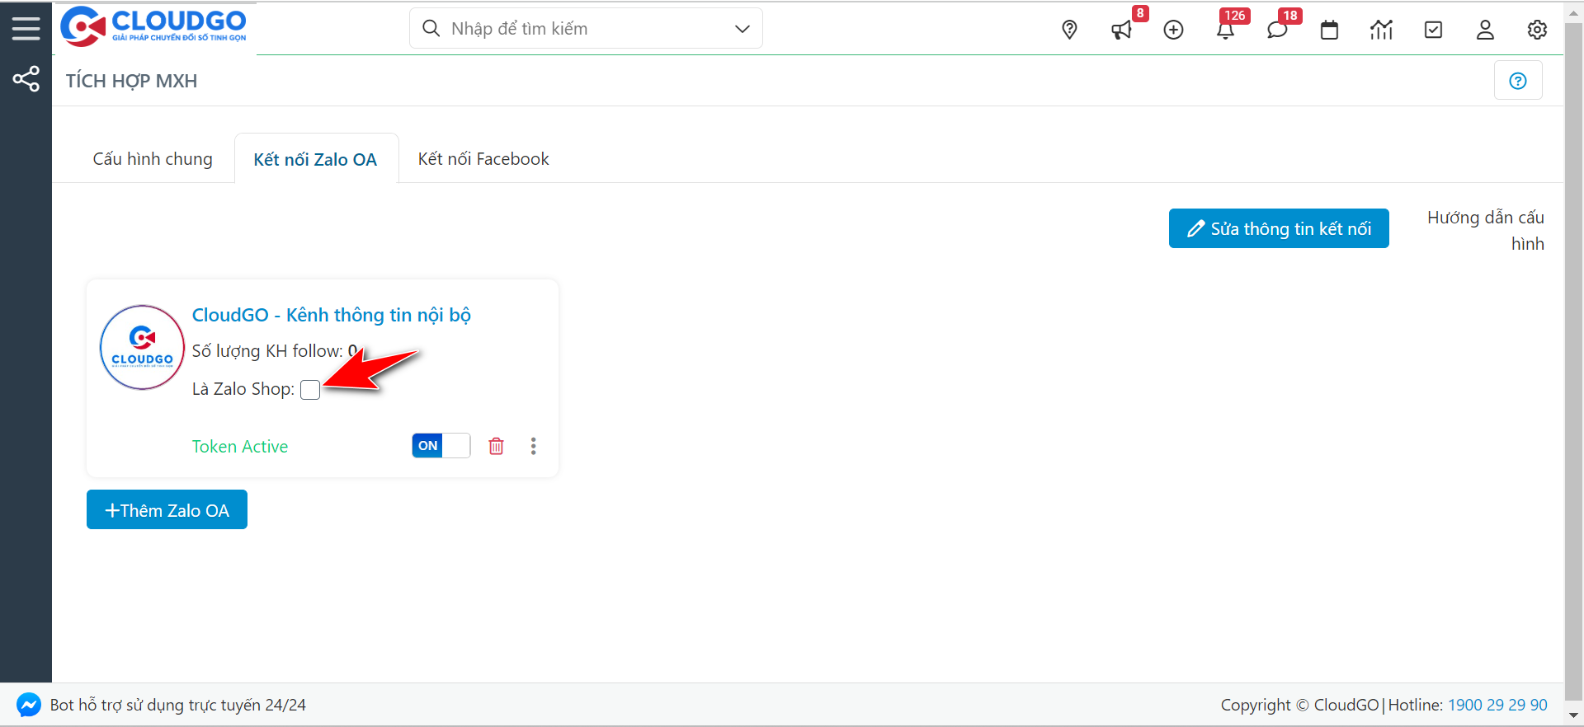Open the calendar icon

(1329, 30)
